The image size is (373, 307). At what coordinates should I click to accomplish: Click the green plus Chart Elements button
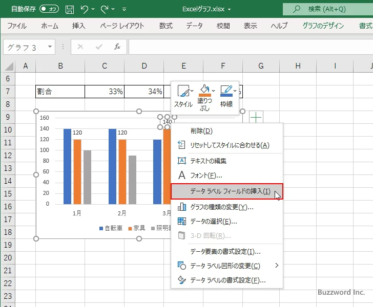click(256, 117)
